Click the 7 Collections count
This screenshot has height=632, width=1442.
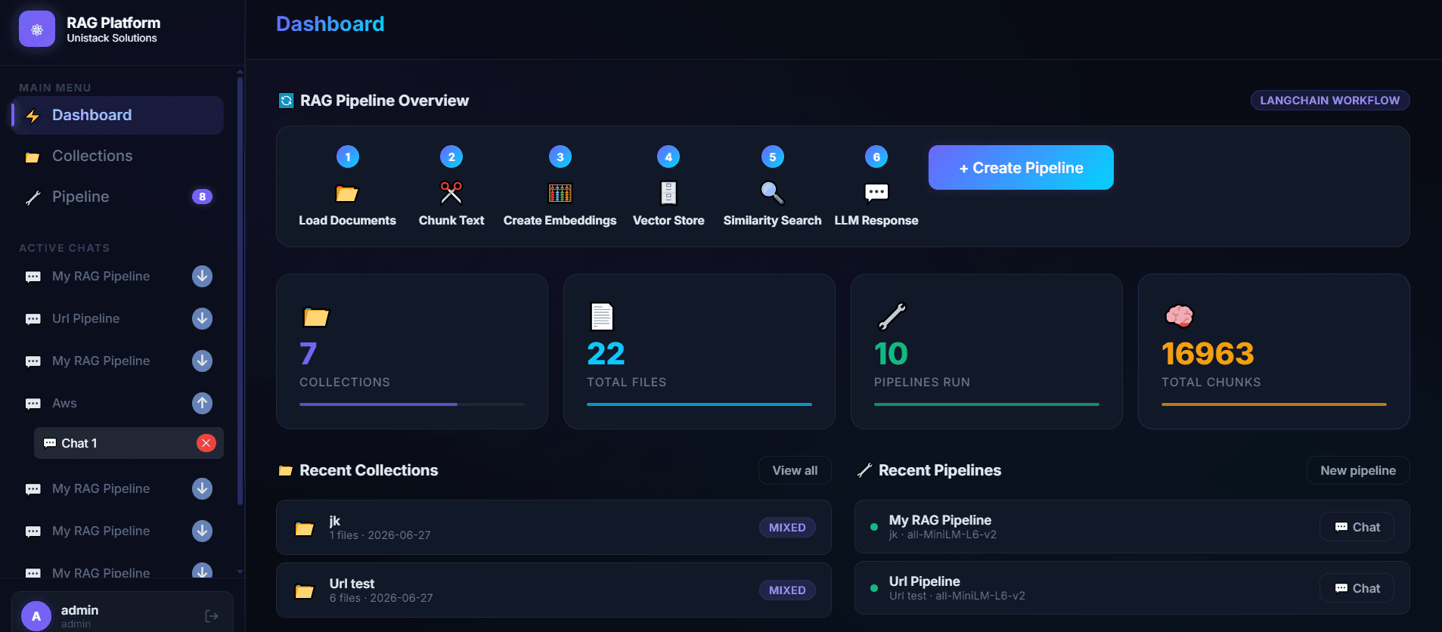coord(308,354)
